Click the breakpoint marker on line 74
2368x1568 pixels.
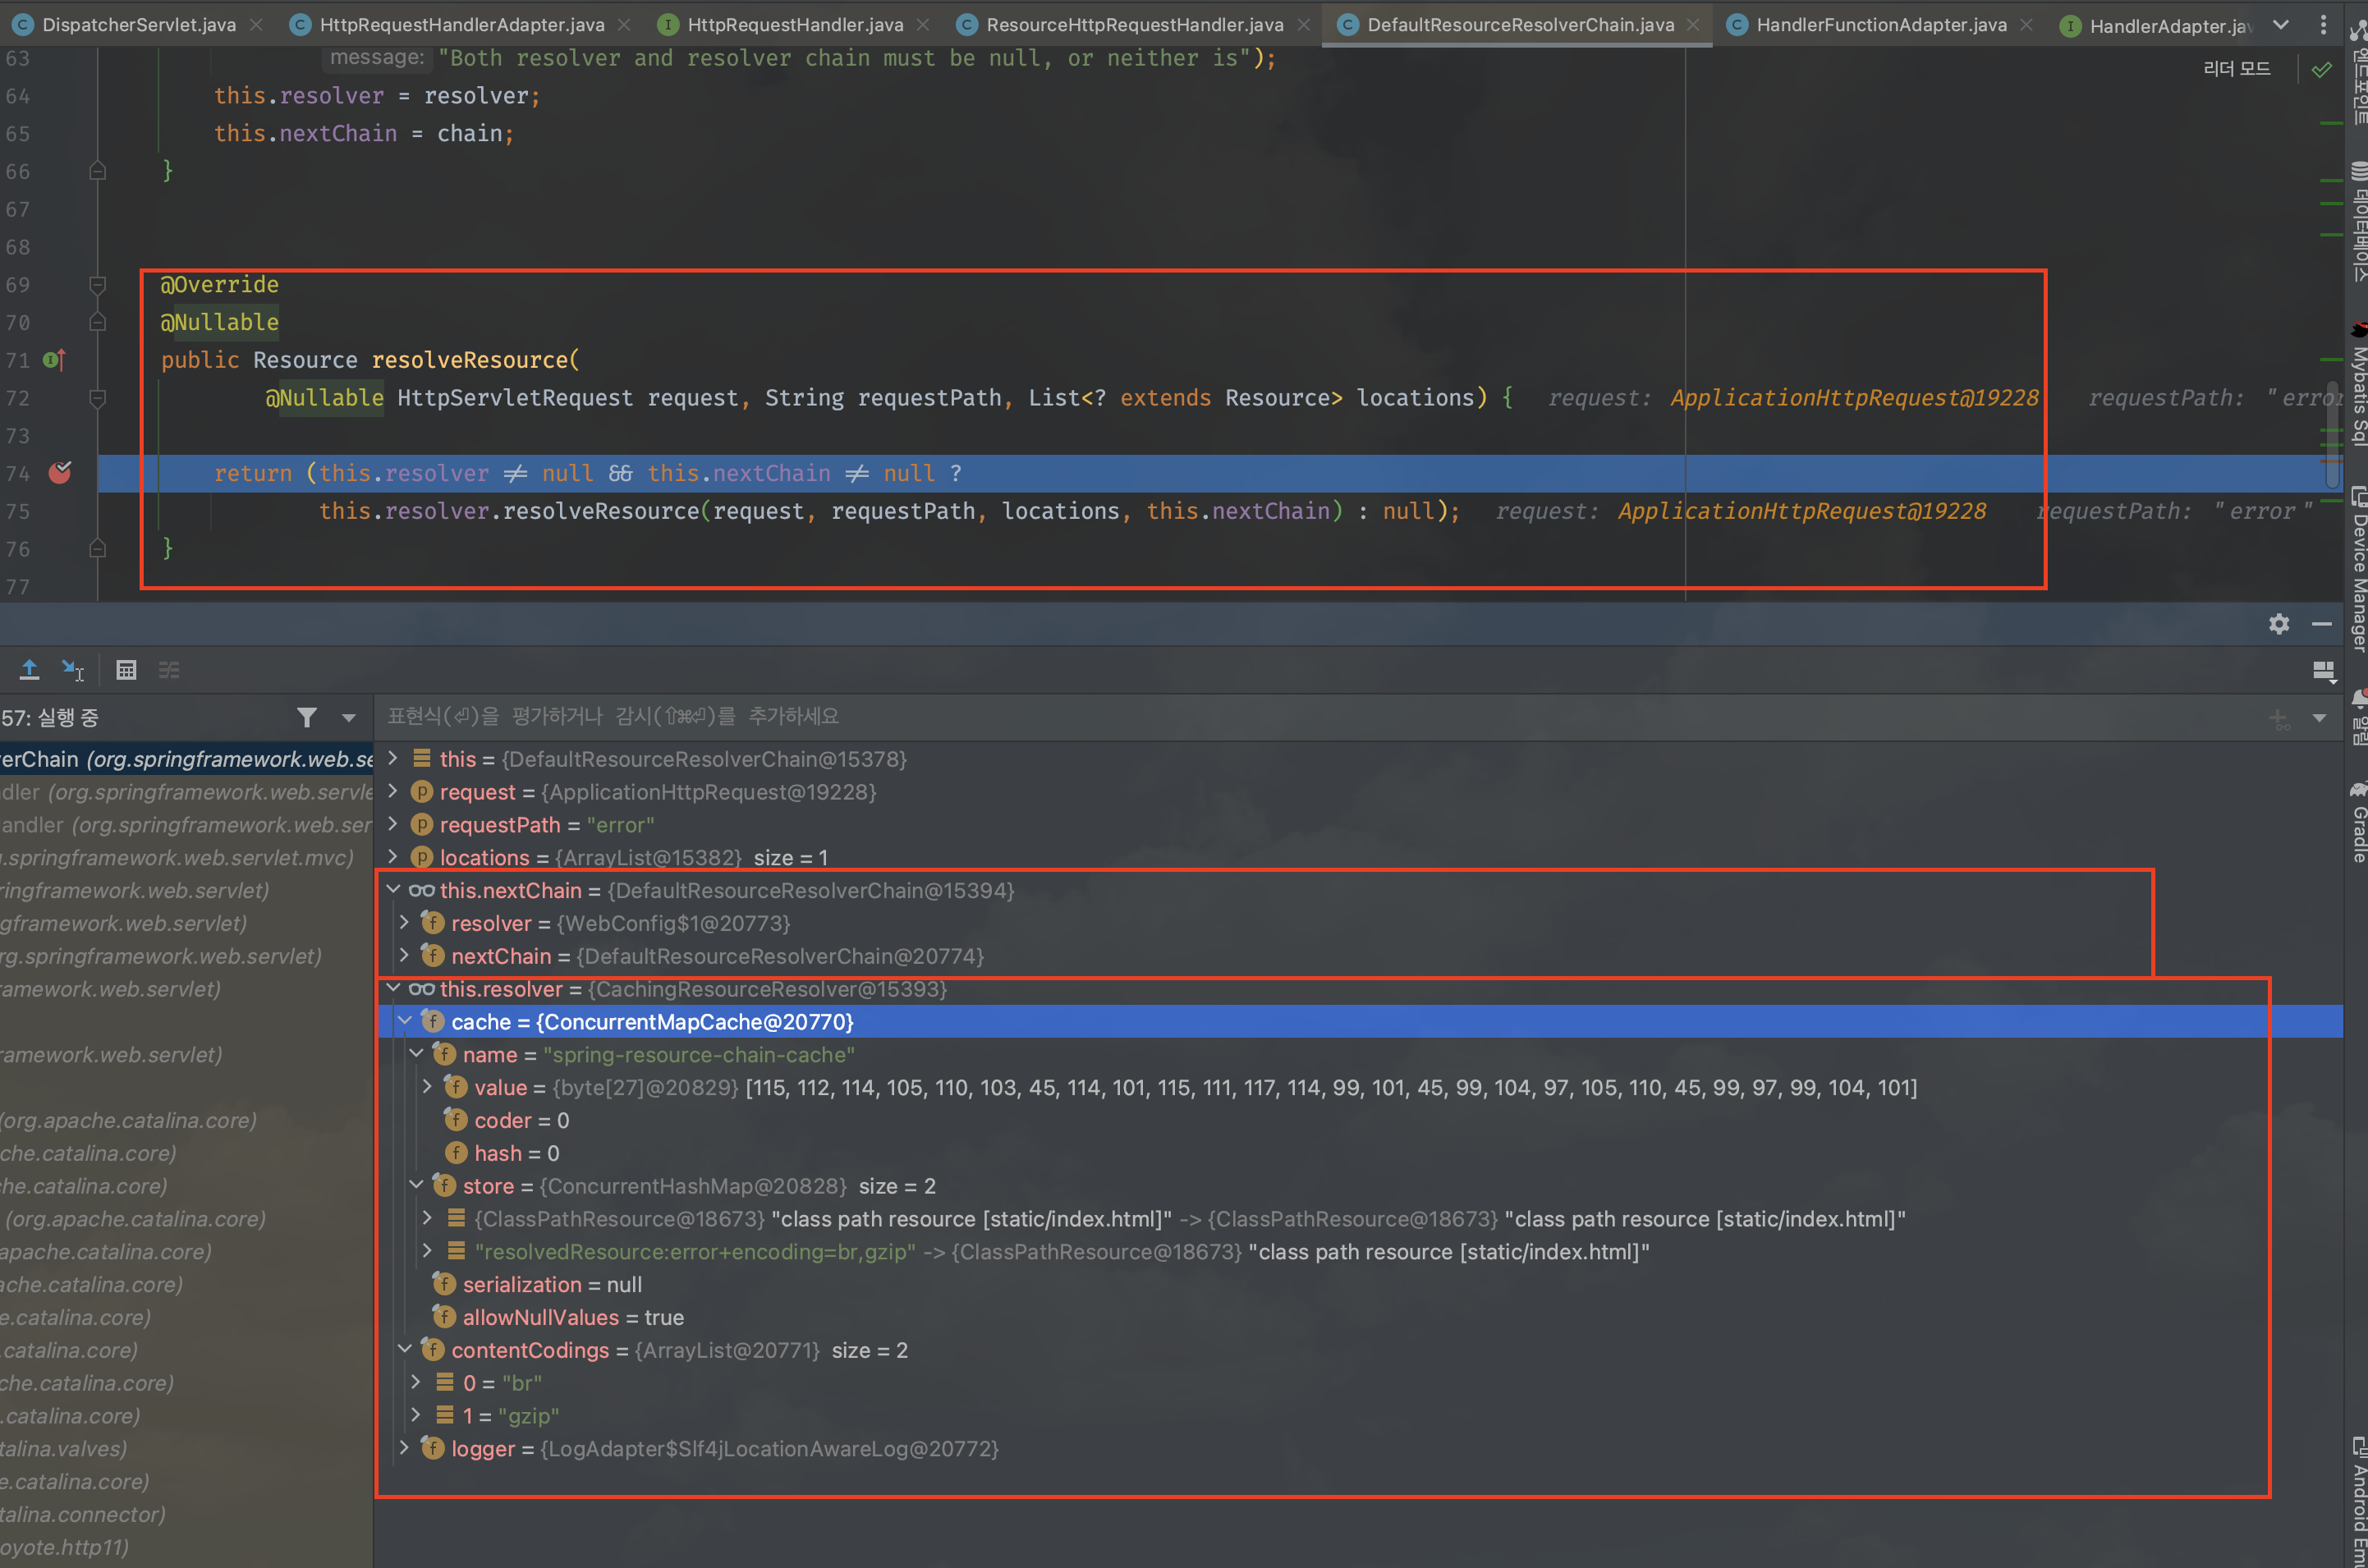60,473
